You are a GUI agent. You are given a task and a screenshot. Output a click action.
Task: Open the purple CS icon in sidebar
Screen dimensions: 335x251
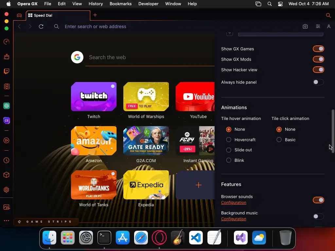pyautogui.click(x=7, y=120)
